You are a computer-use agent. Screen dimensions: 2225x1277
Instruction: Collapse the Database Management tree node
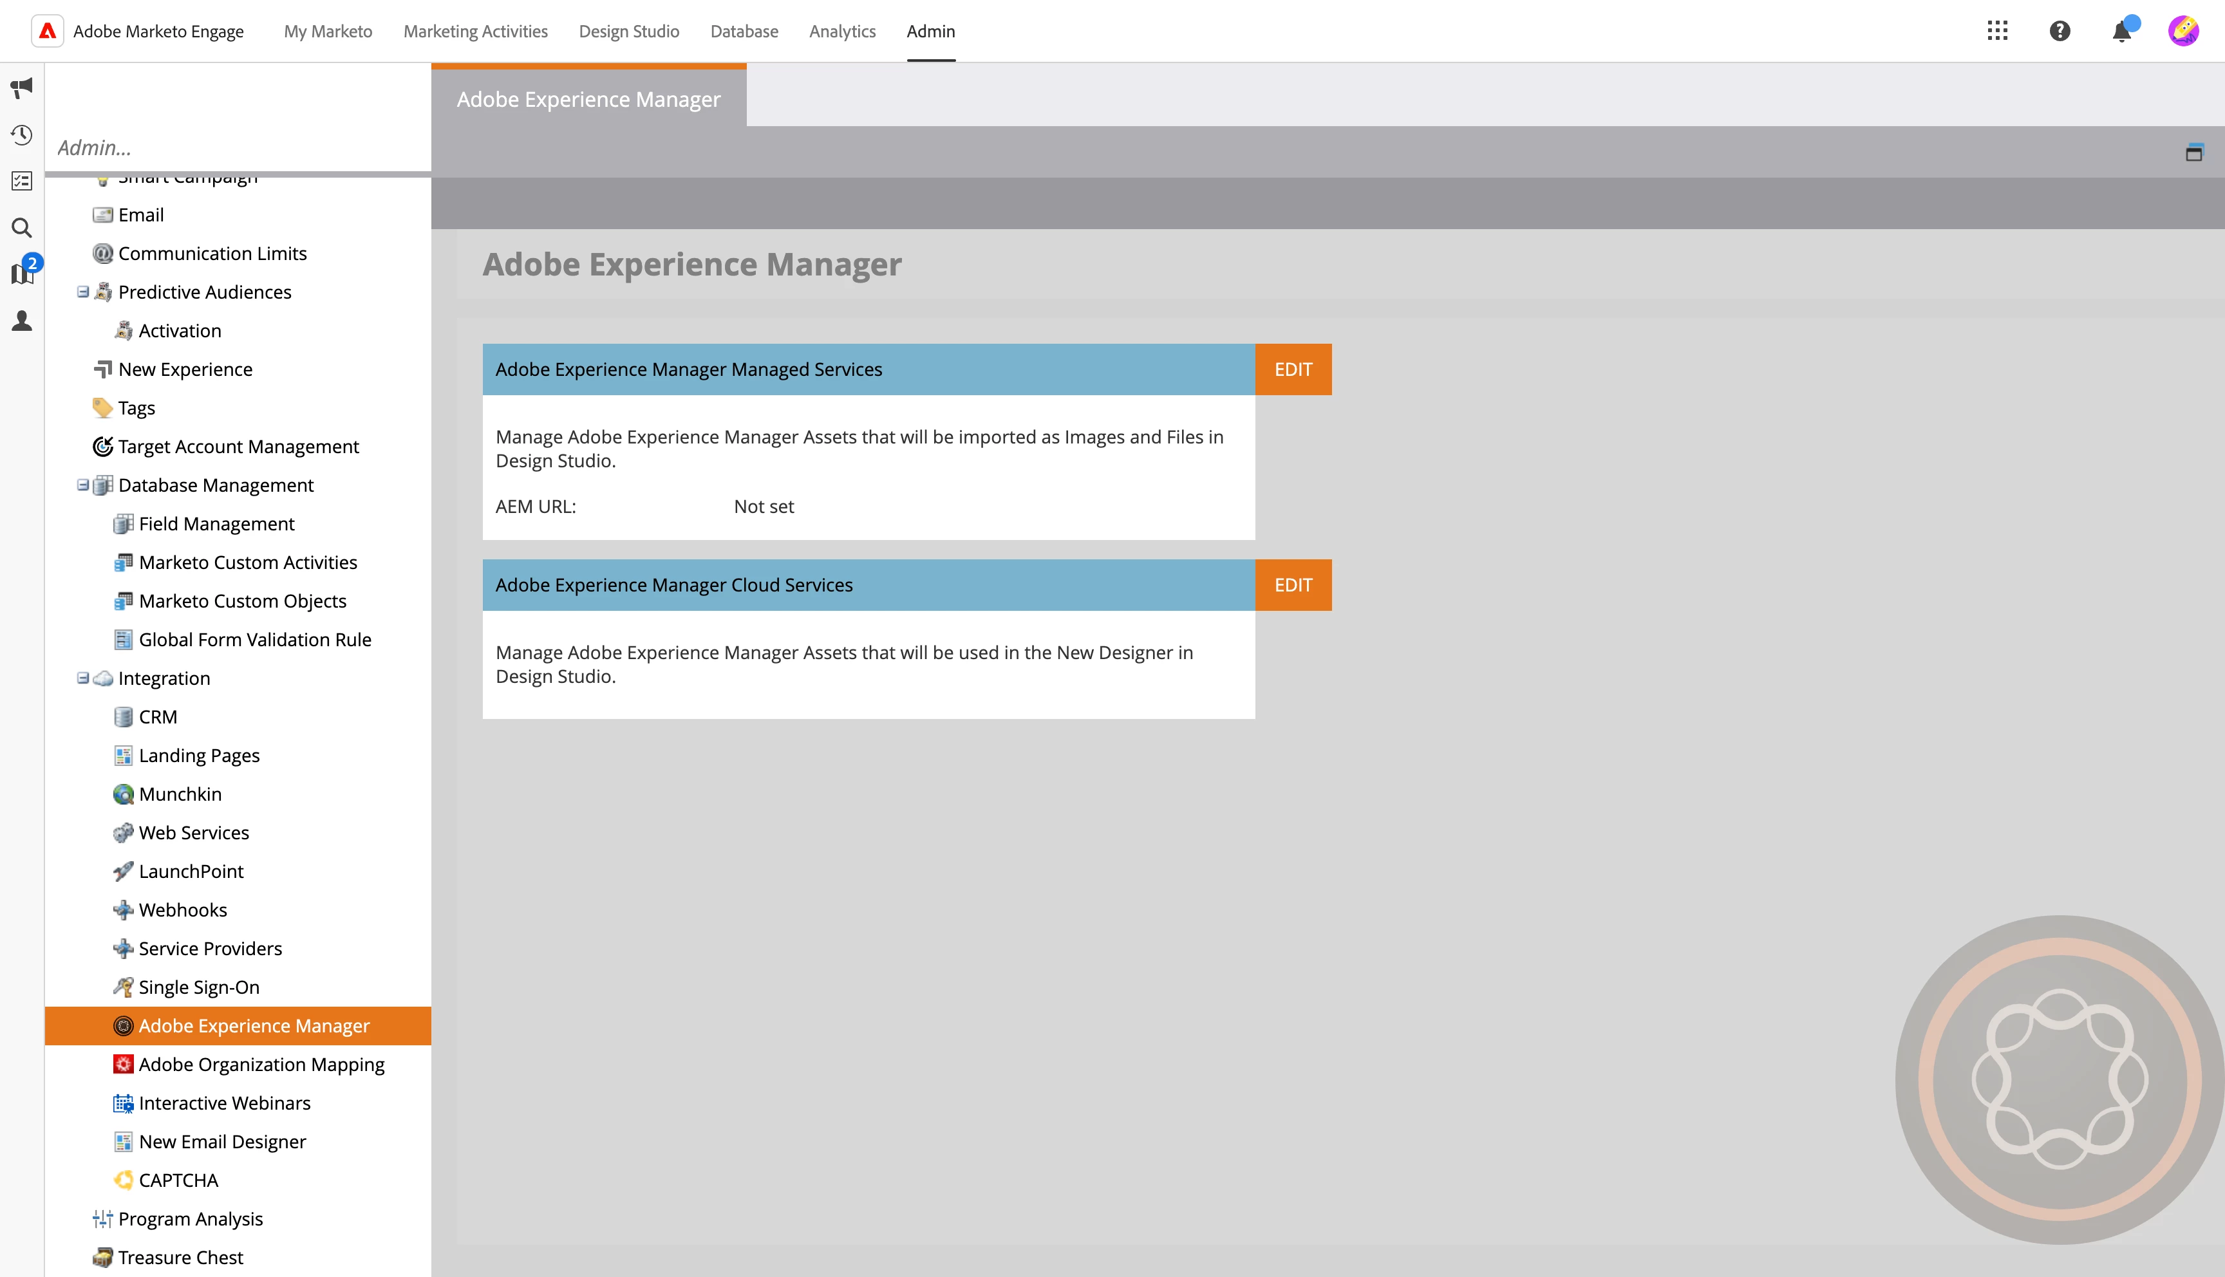[82, 485]
